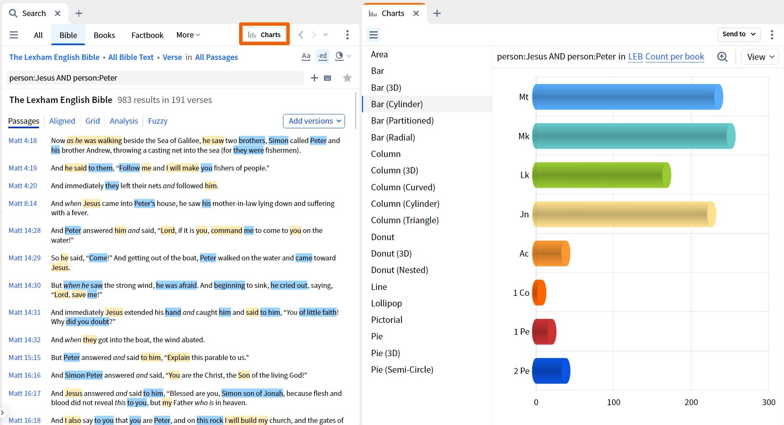
Task: Expand the visual filter dropdown arrow
Action: click(x=349, y=56)
